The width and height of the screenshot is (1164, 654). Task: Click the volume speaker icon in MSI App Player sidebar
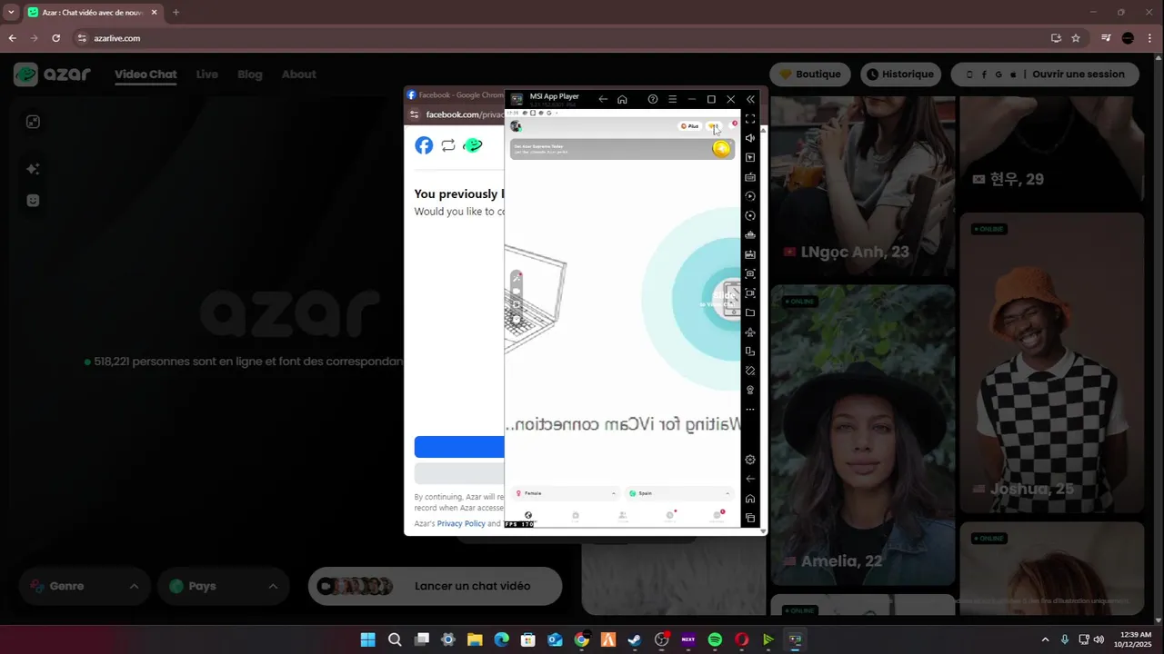(750, 138)
